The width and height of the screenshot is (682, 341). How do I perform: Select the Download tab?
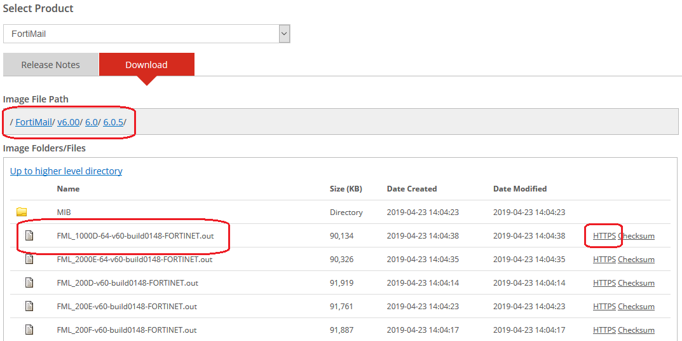[x=146, y=65]
